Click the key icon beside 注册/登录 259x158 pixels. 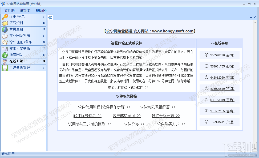click(5, 17)
